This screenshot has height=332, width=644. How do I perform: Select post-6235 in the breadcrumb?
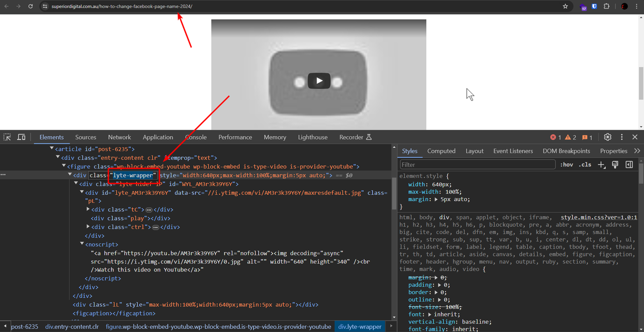click(x=25, y=326)
